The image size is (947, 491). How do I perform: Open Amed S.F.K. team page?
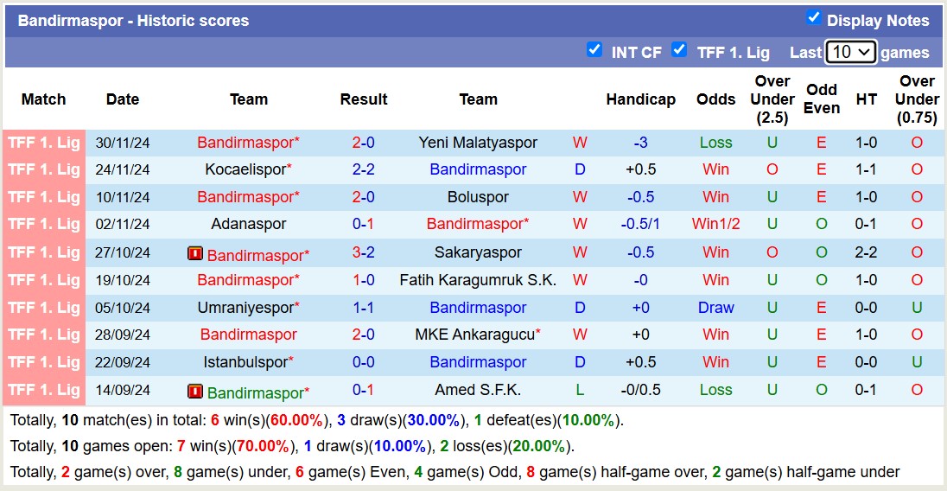pyautogui.click(x=478, y=390)
